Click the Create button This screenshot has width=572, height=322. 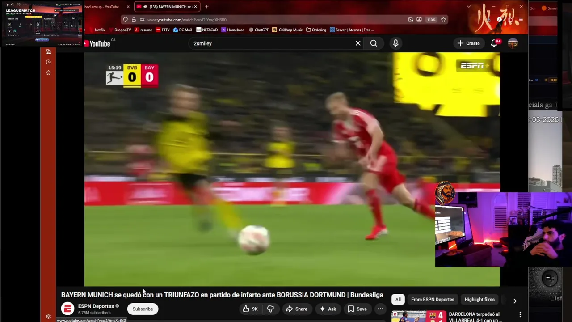468,43
